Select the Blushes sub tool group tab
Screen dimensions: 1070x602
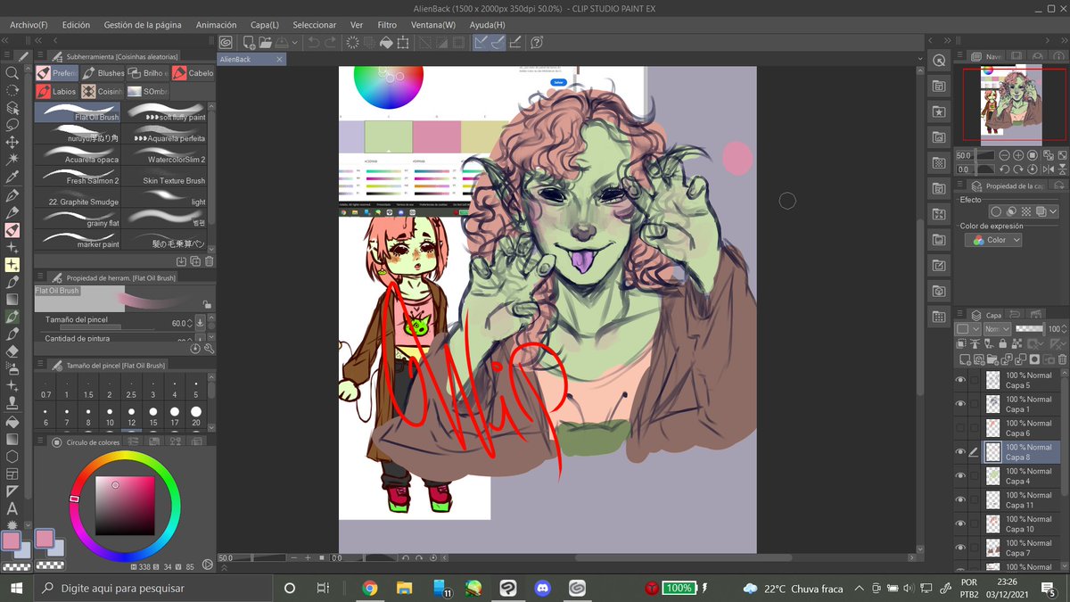(x=103, y=73)
